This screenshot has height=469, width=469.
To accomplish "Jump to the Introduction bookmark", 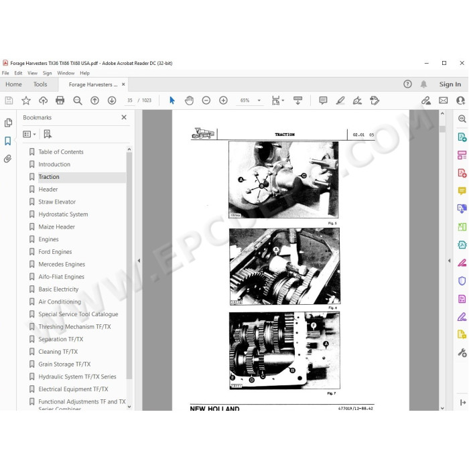I will coord(54,165).
